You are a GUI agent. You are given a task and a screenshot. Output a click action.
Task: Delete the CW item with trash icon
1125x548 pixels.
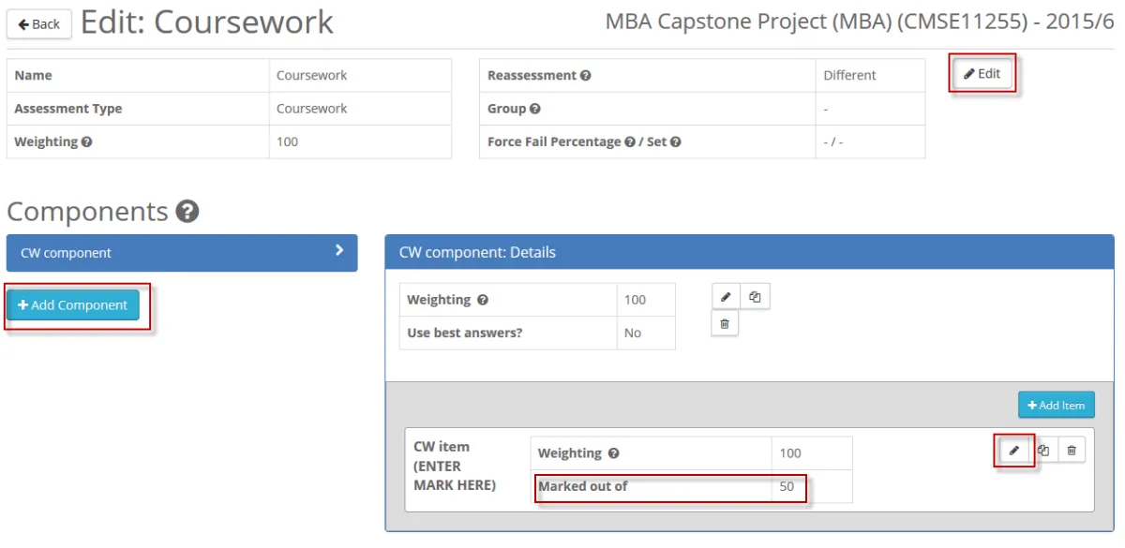(1072, 451)
